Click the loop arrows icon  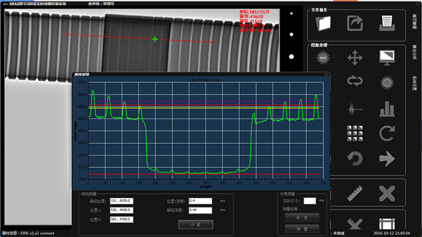coord(354,81)
